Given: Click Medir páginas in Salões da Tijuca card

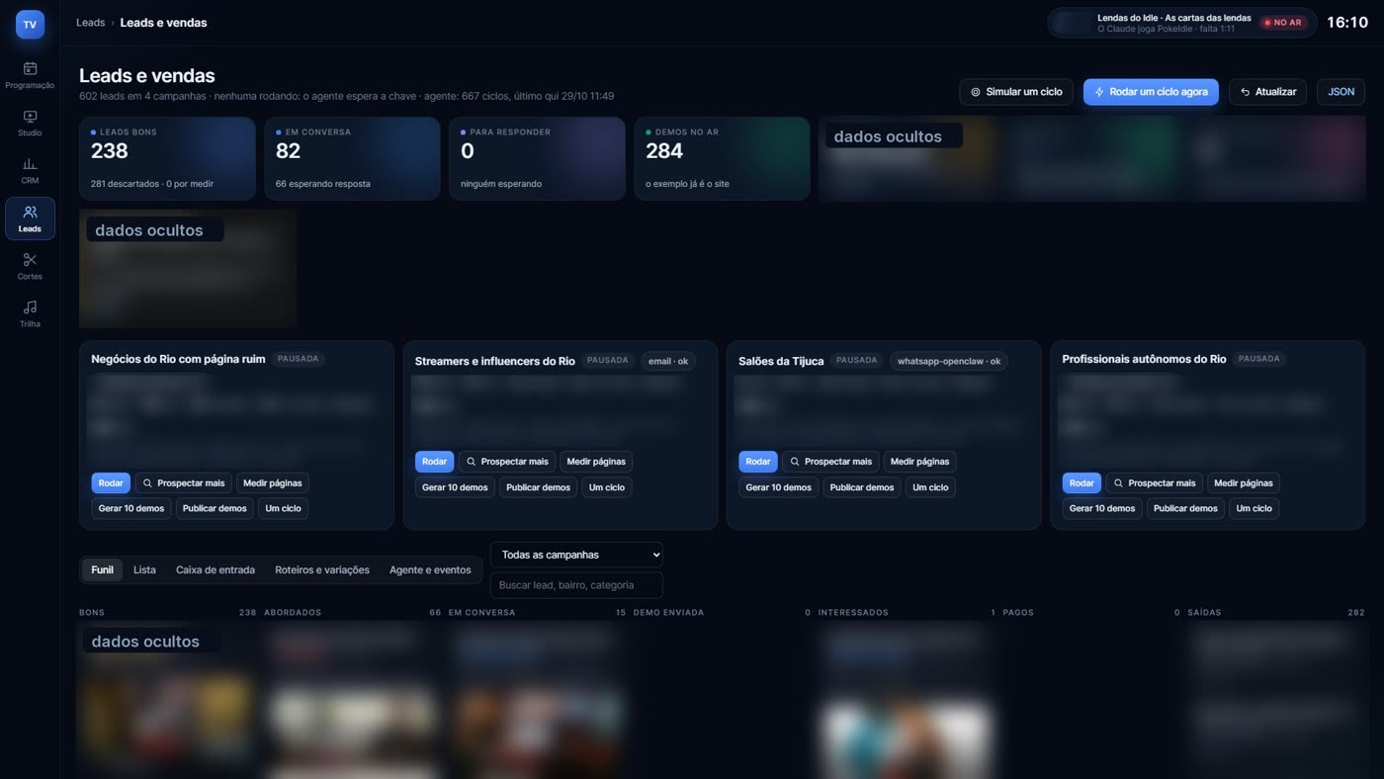Looking at the screenshot, I should [x=919, y=462].
